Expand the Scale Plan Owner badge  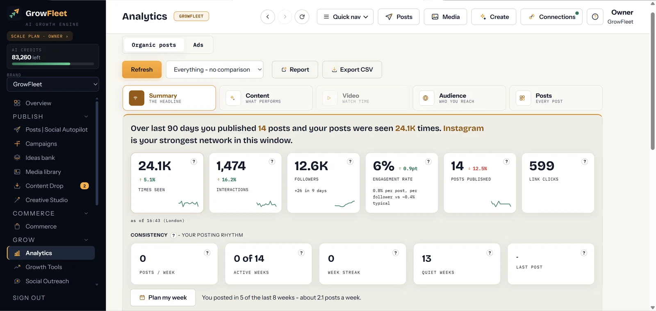(x=40, y=36)
